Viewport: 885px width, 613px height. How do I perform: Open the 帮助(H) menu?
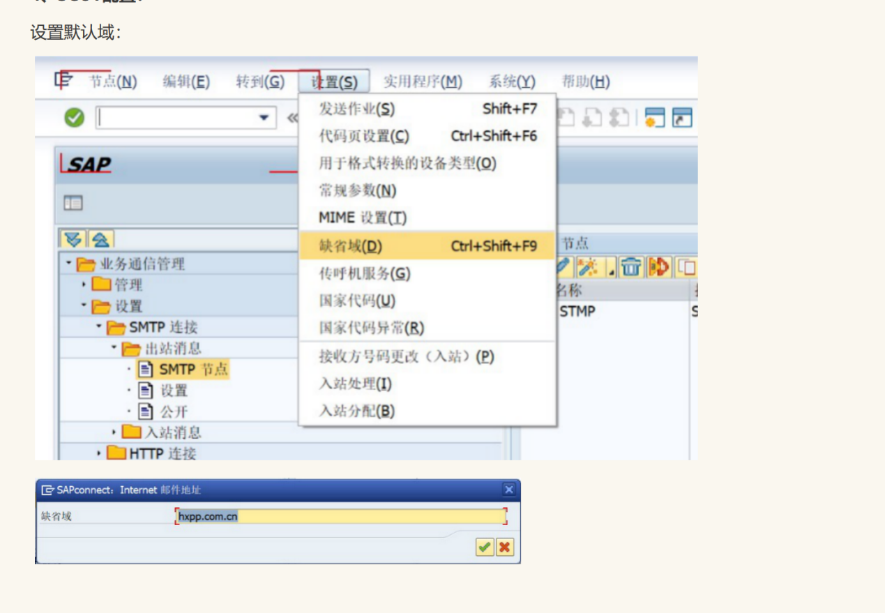pos(586,82)
